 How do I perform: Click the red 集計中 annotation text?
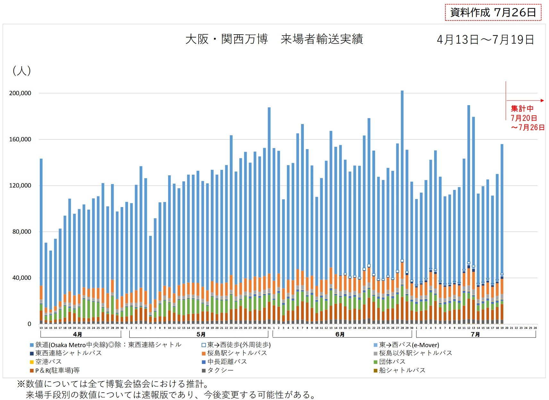(x=522, y=109)
